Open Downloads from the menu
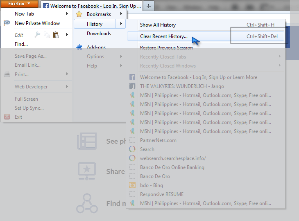This screenshot has width=299, height=221. 99,34
